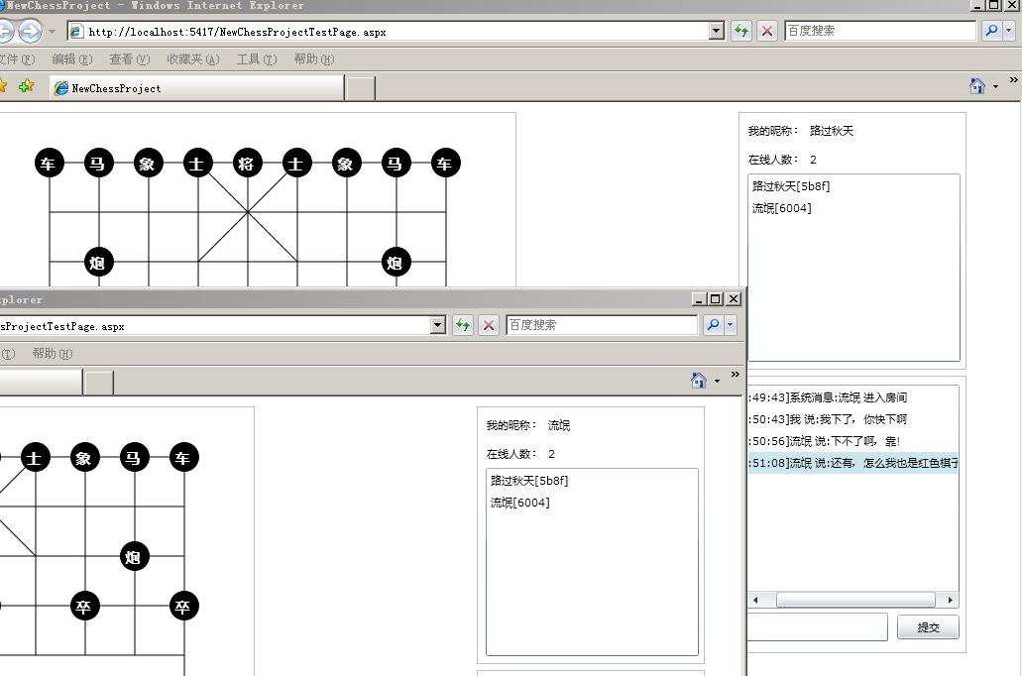Click the 提交 submit button

click(928, 627)
